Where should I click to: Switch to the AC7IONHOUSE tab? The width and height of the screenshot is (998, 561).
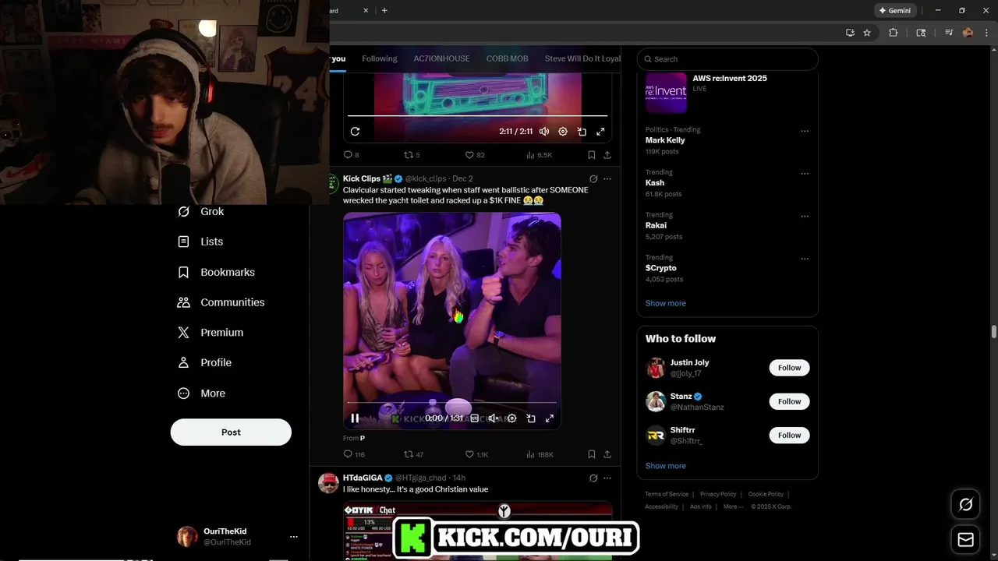click(x=441, y=58)
